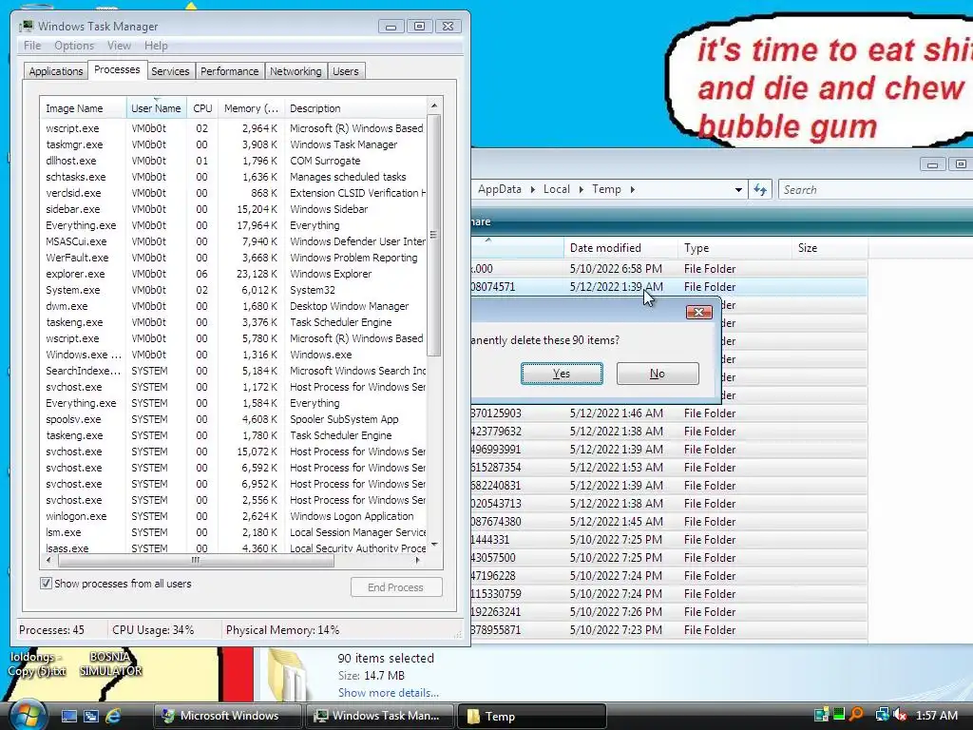Click the green CPU meter tray icon
The image size is (973, 730).
click(x=839, y=715)
